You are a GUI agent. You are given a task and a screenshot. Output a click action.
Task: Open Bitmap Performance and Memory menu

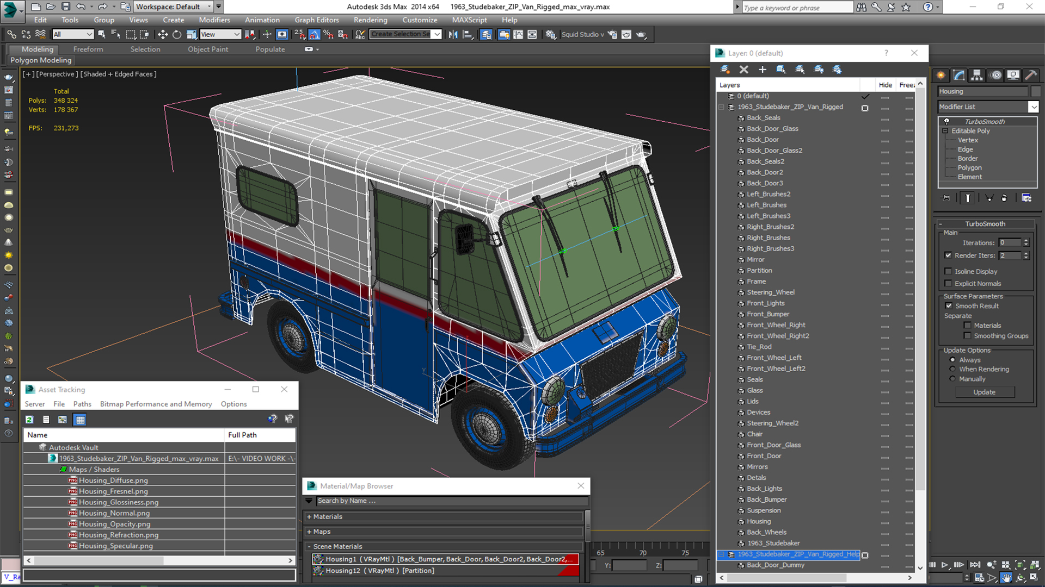coord(156,404)
